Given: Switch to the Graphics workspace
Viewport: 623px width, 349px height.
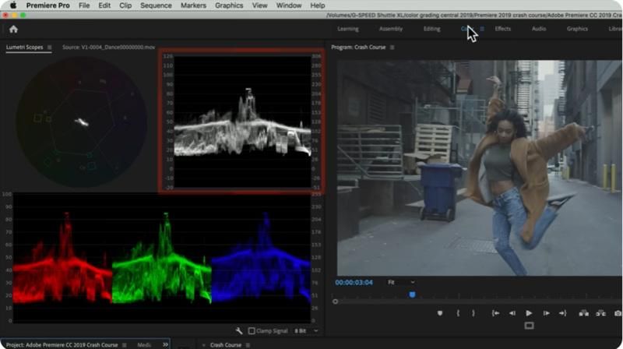Looking at the screenshot, I should pyautogui.click(x=577, y=29).
